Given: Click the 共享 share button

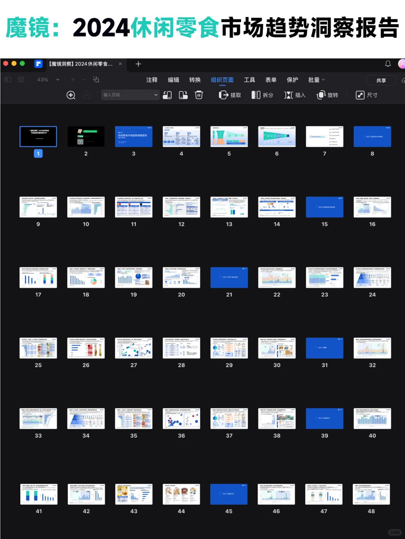Looking at the screenshot, I should coord(381,80).
